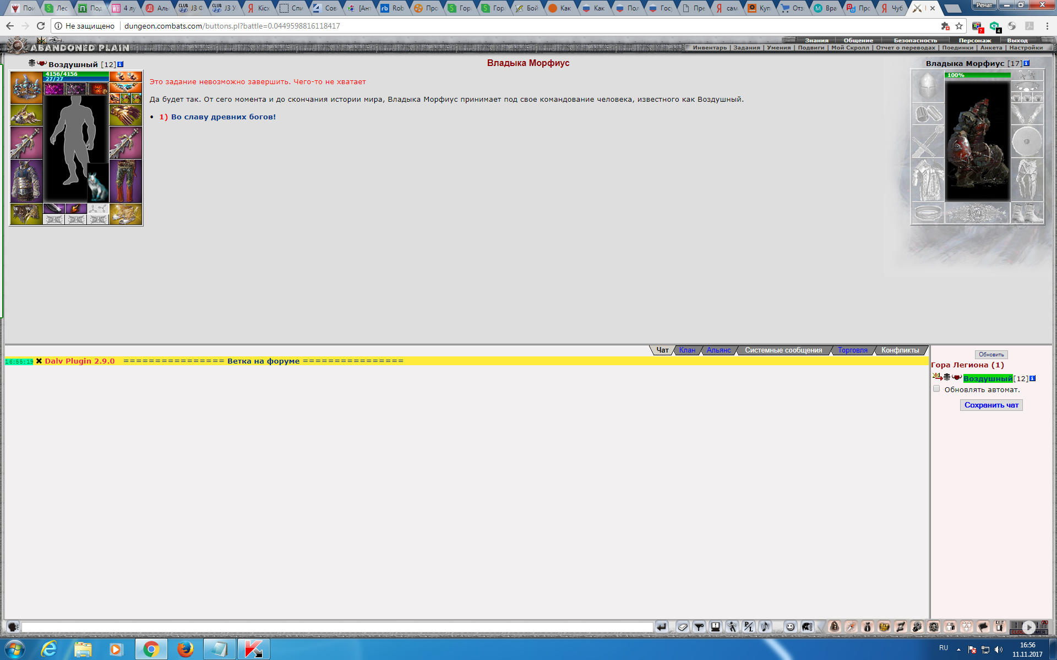Click the send message enter arrow icon
Screen dimensions: 1057x660
point(662,627)
